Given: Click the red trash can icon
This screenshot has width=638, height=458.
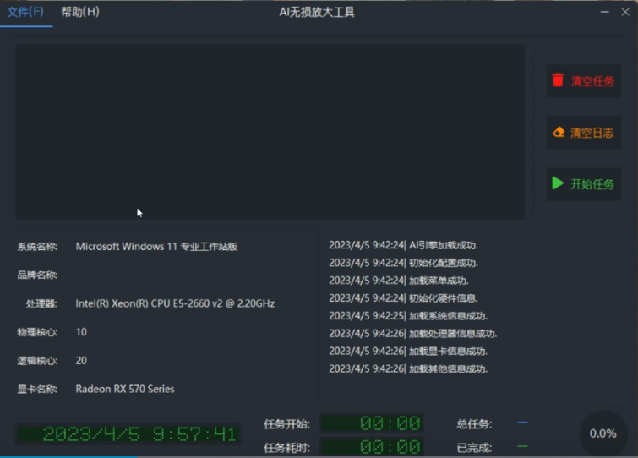Looking at the screenshot, I should (x=558, y=80).
